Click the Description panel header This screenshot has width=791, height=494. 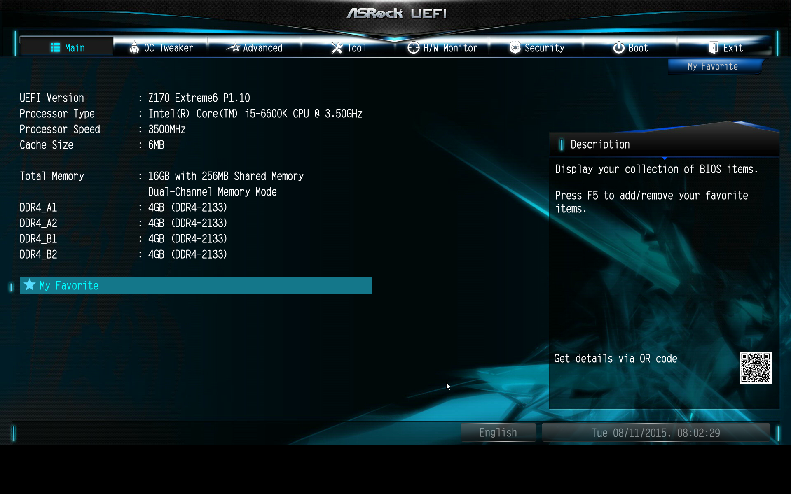coord(664,144)
